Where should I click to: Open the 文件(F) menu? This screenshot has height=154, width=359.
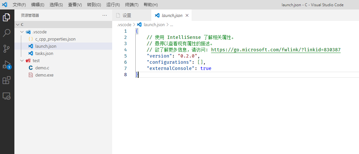[x=19, y=5]
